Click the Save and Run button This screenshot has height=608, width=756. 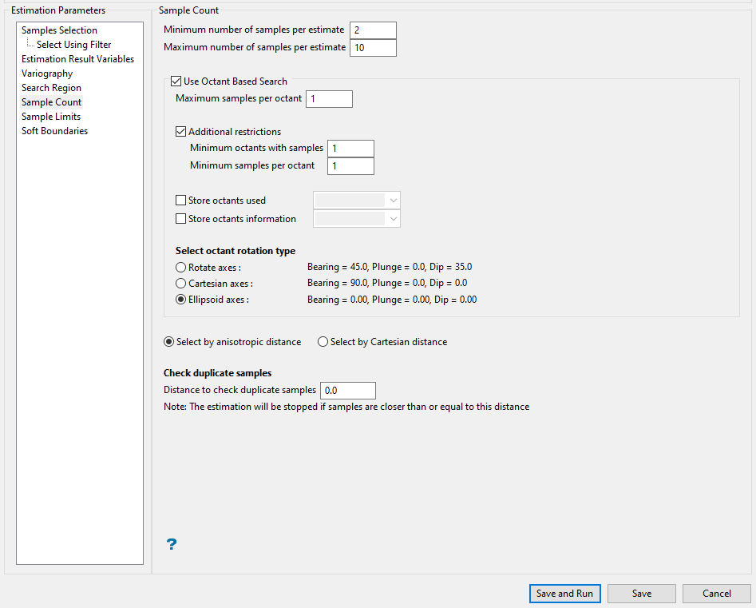click(x=564, y=594)
